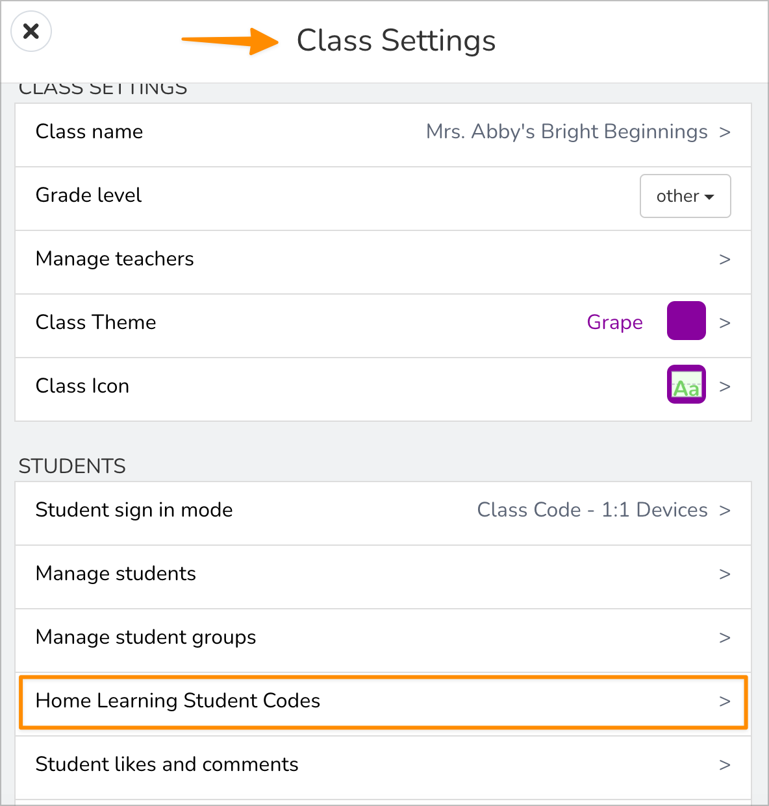
Task: Click the Grape theme name link
Action: point(614,323)
